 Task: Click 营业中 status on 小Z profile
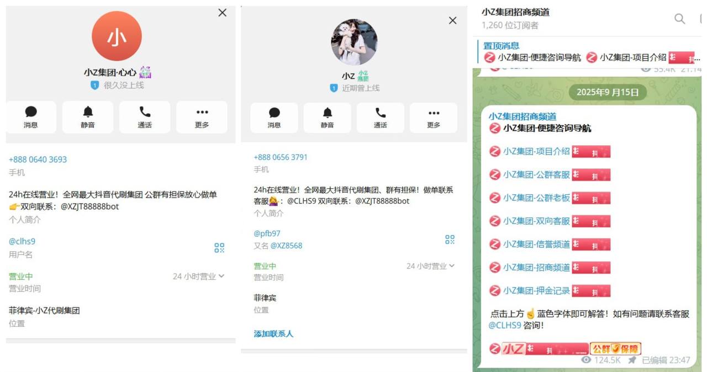click(x=265, y=266)
